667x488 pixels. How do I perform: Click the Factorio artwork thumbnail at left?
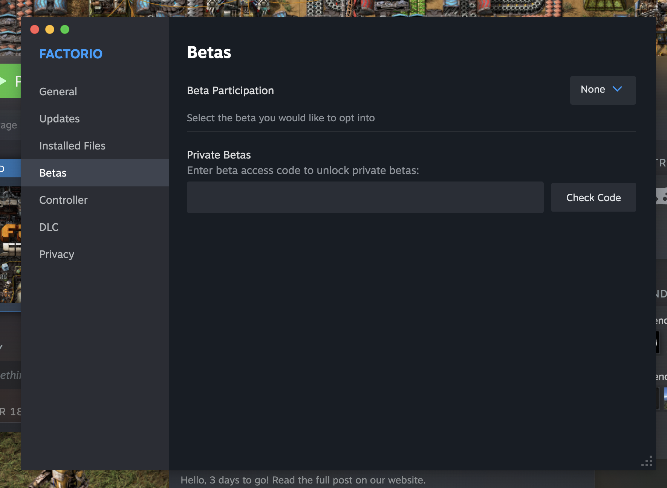11,245
